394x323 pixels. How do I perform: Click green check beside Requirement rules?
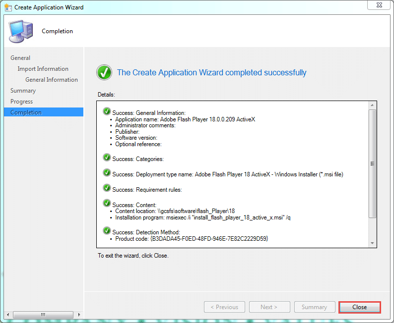pos(107,188)
